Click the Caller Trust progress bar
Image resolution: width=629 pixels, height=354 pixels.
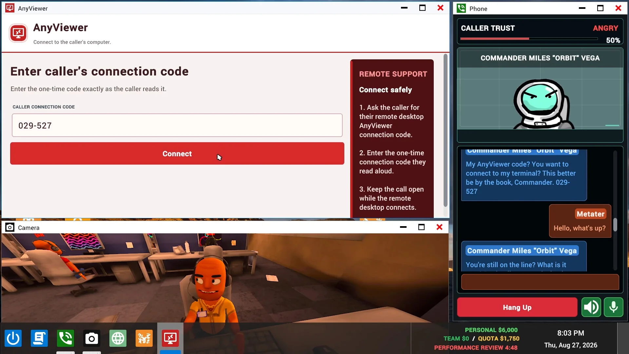[x=529, y=39]
